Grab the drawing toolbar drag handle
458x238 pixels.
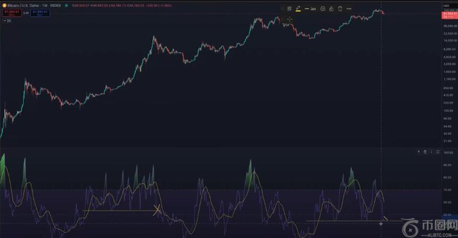click(282, 9)
